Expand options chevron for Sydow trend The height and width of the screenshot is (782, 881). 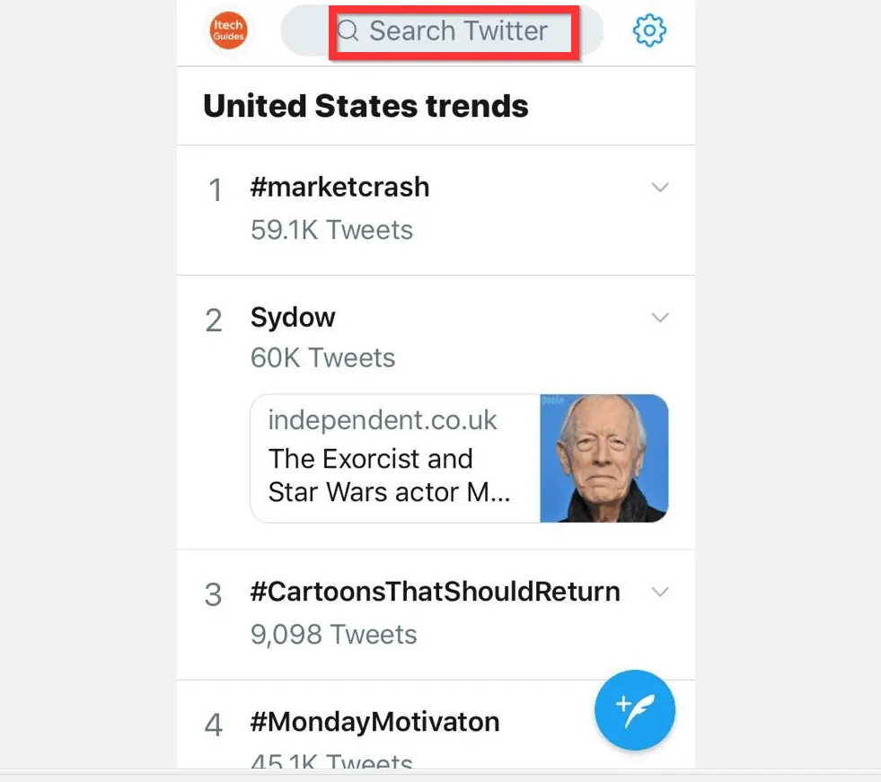660,318
